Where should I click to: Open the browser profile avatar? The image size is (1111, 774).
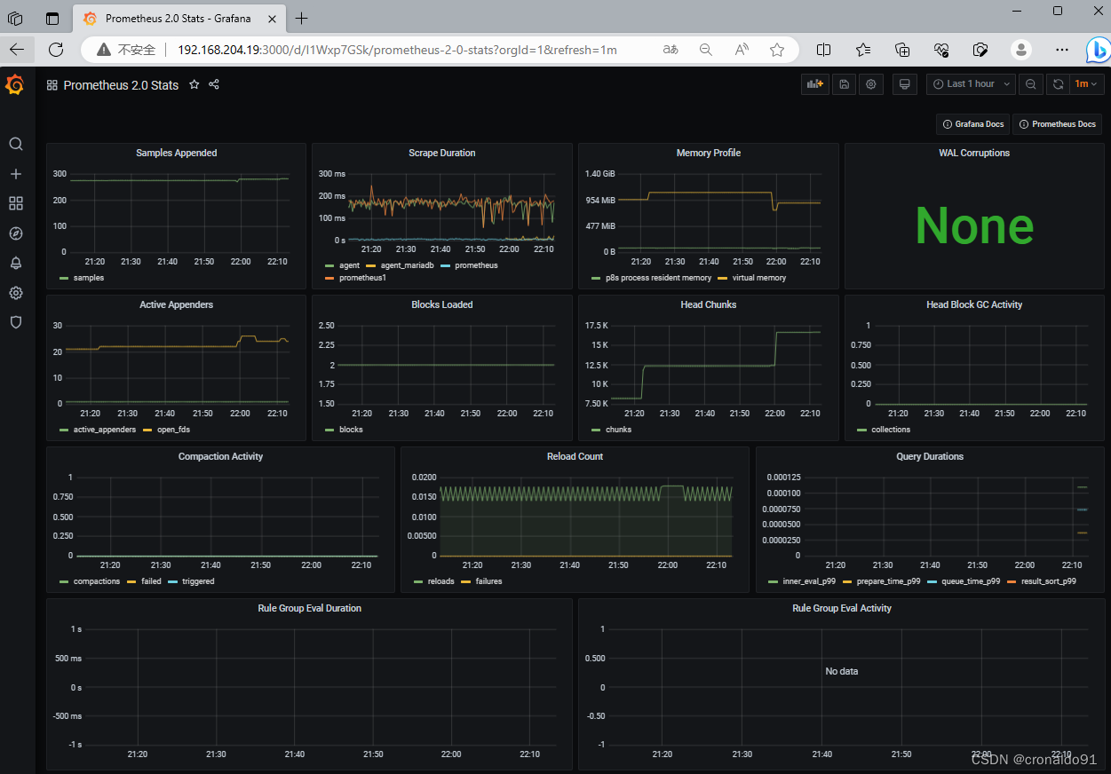pos(1022,50)
